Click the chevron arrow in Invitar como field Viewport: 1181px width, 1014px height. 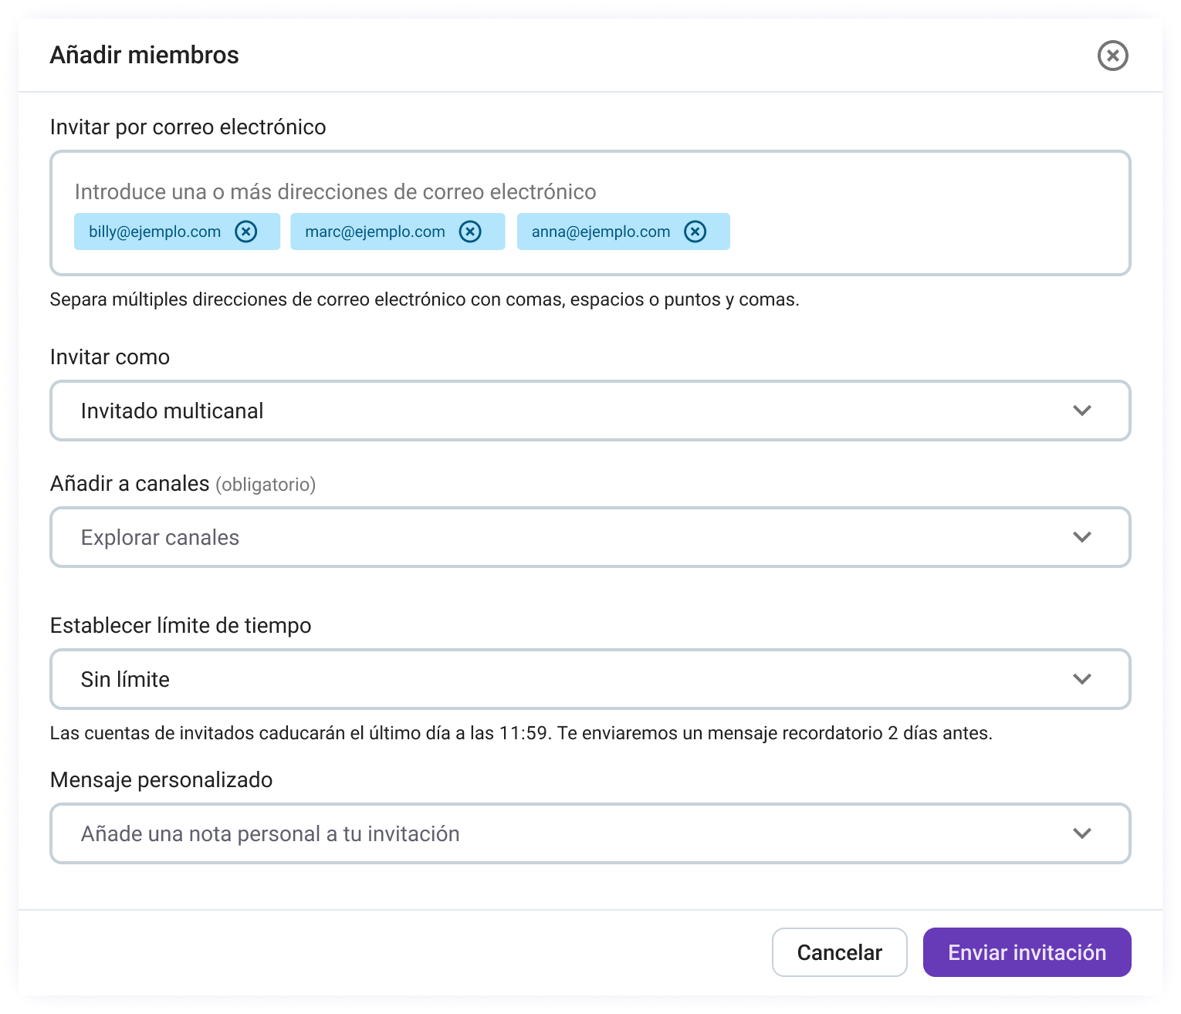pos(1082,411)
